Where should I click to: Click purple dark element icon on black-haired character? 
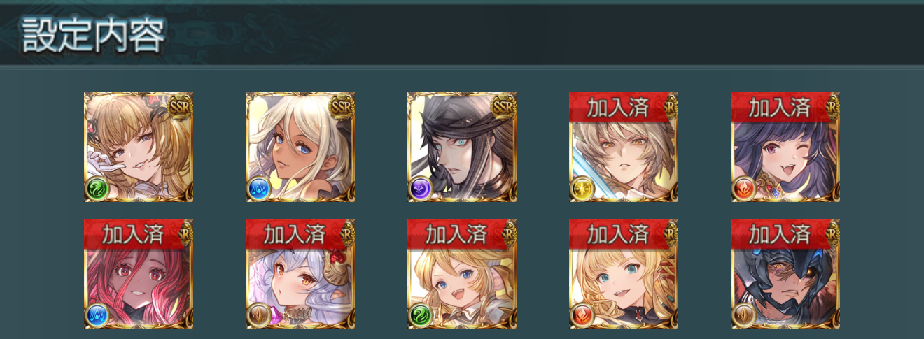[x=421, y=189]
